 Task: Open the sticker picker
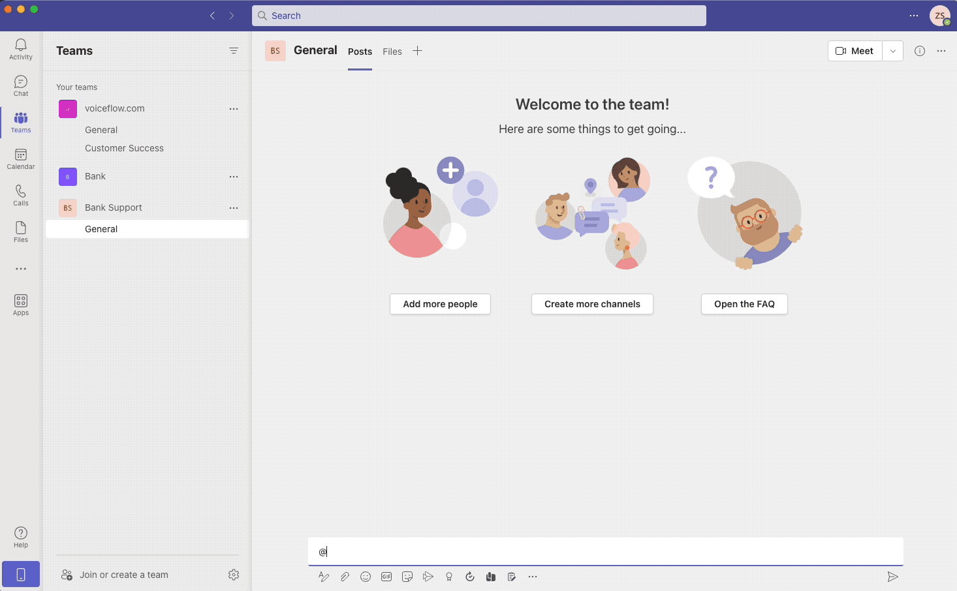click(x=407, y=577)
